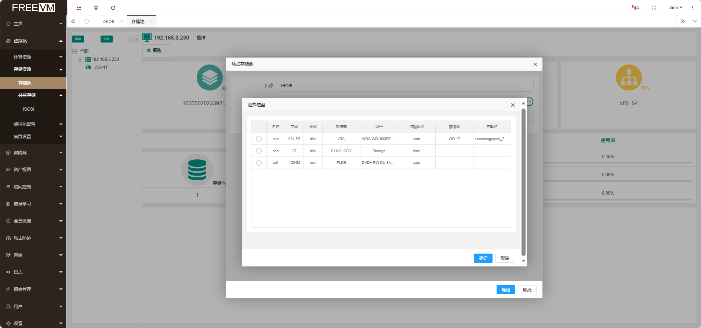
Task: Toggle fullscreen mode icon
Action: point(654,8)
